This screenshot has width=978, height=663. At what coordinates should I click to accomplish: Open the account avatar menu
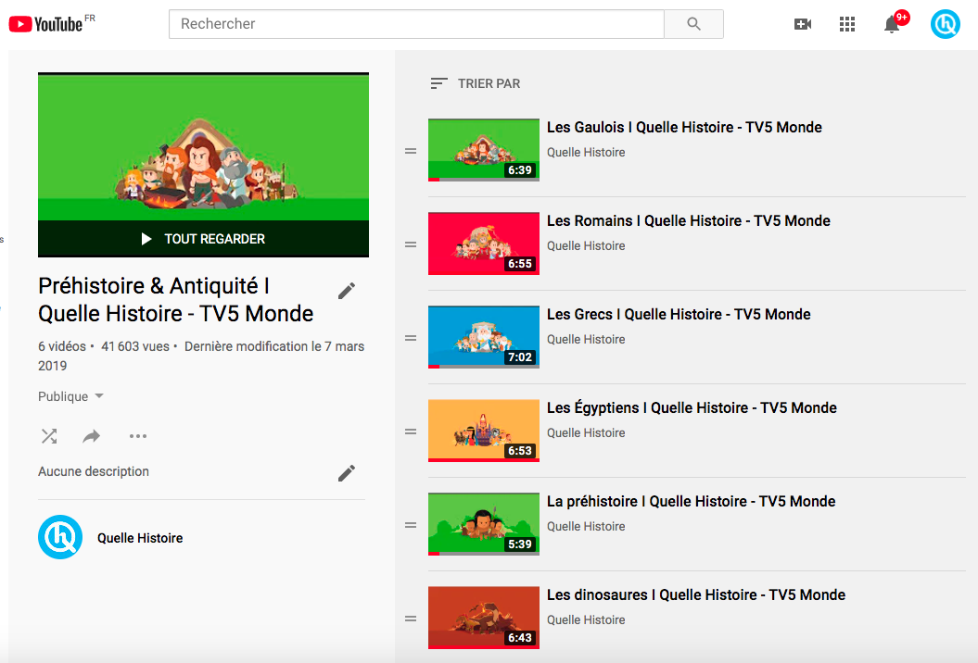coord(945,24)
